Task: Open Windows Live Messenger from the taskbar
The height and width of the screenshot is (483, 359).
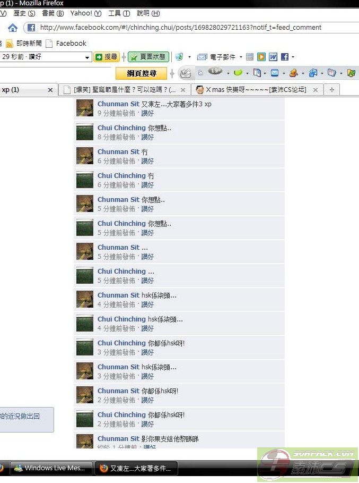Action: tap(51, 468)
